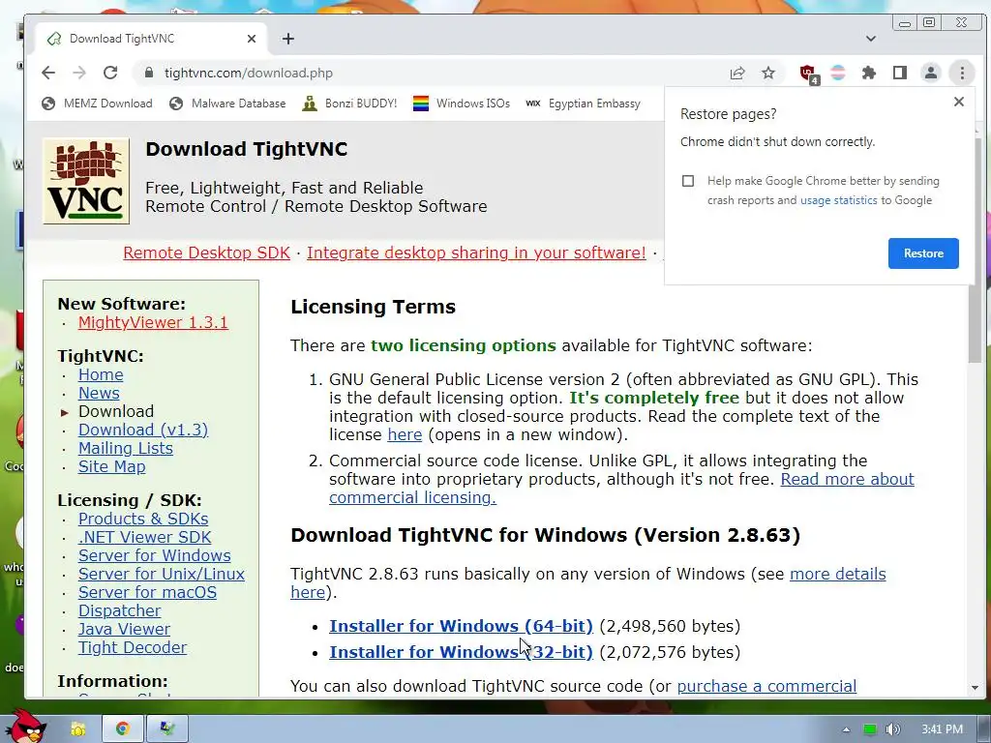Open the Windows ISOs bookmark
The width and height of the screenshot is (991, 743).
(x=462, y=104)
